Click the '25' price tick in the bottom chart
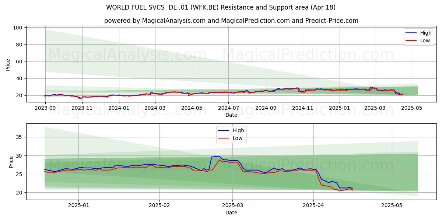 20,174
